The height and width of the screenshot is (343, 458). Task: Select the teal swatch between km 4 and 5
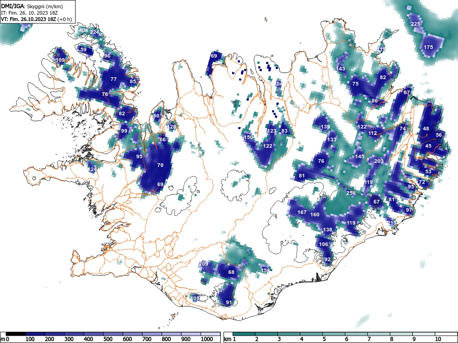tap(311, 334)
